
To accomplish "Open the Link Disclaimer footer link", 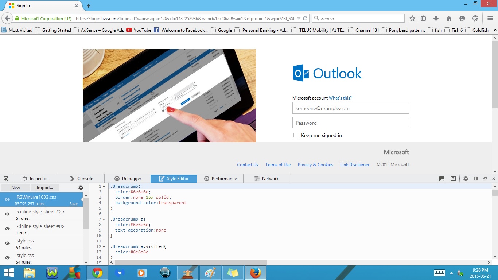I will coord(355,165).
